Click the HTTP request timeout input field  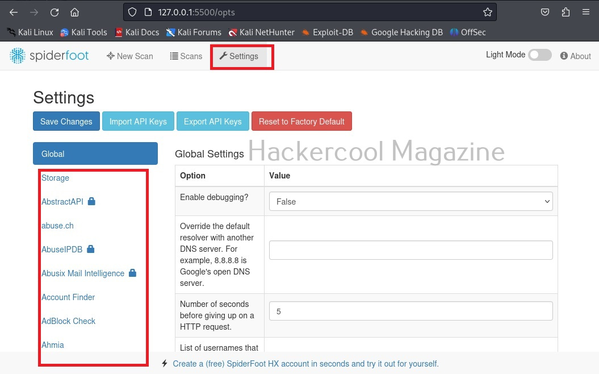[410, 311]
